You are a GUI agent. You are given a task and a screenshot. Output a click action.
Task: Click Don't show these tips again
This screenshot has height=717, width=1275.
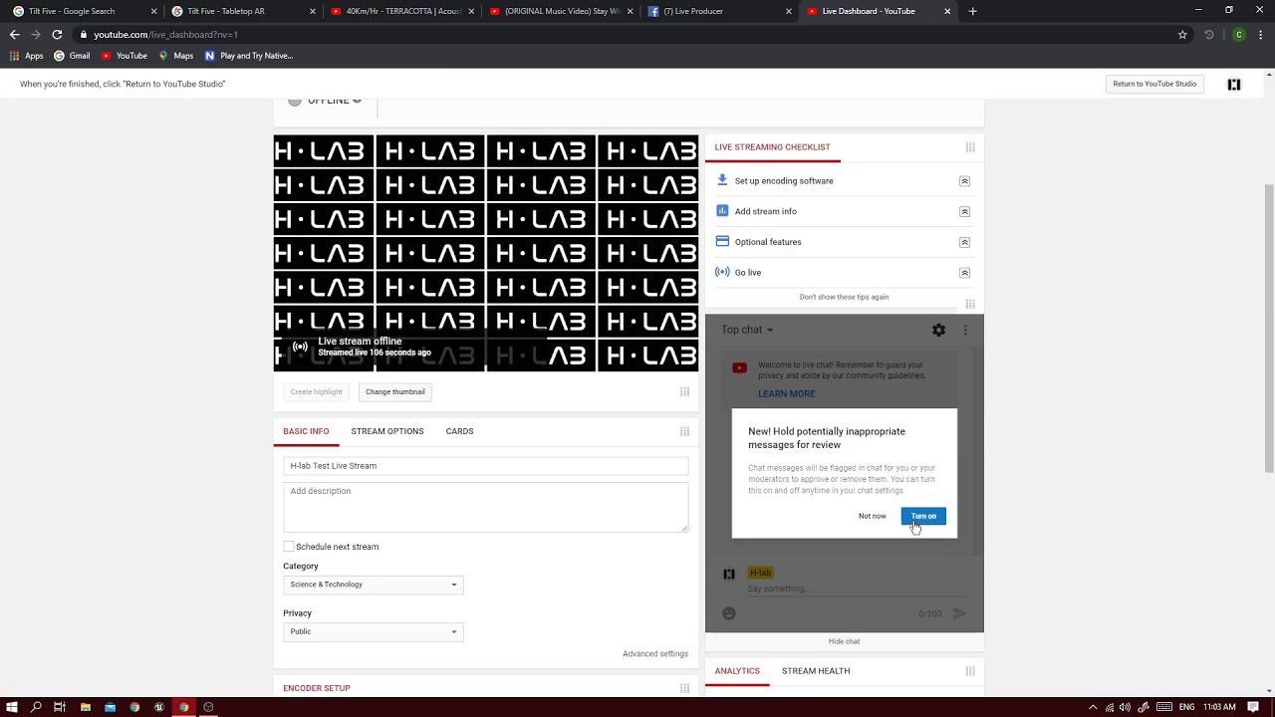coord(844,297)
